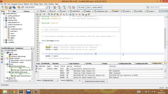
Task: Click the on-screen keyboard tray icon
Action: (x=139, y=92)
